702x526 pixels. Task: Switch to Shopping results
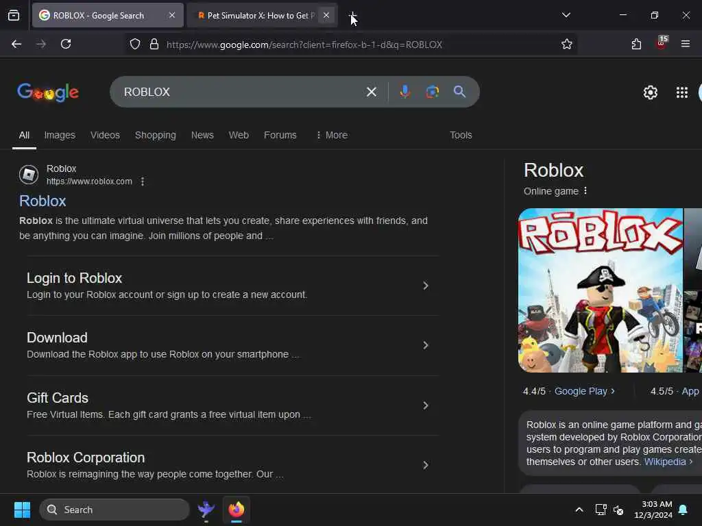pos(156,135)
